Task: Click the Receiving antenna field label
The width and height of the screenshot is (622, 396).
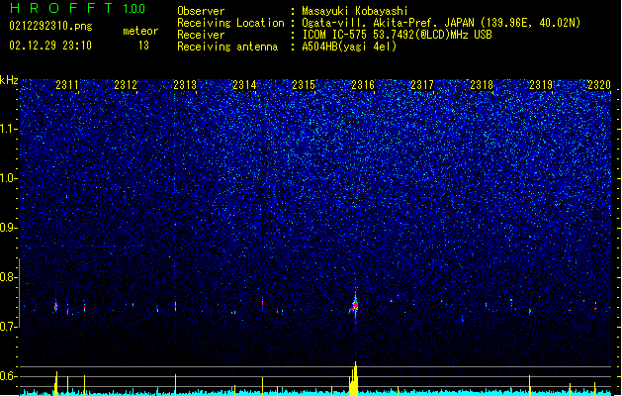Action: [x=227, y=47]
